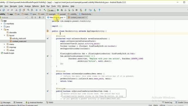Click the Paste clipboard icon
This screenshot has width=188, height=106.
(24, 10)
